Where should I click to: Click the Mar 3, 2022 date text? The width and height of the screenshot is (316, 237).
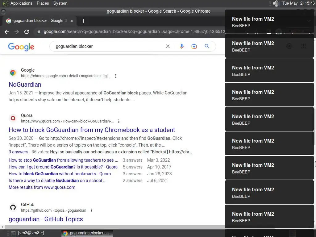158,160
